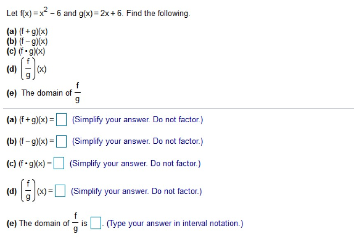Click the answer box for (f · g)(x)
The image size is (354, 252).
click(x=58, y=163)
